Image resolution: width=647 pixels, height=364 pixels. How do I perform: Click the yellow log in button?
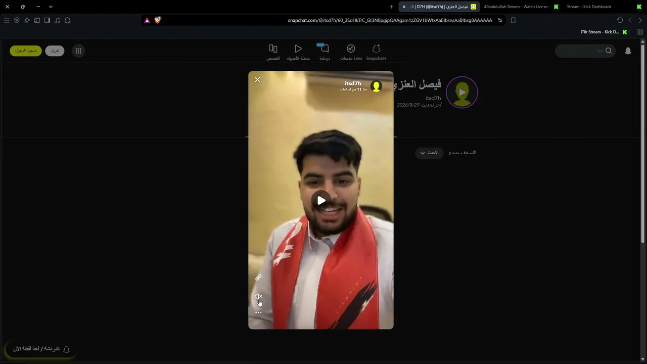26,51
